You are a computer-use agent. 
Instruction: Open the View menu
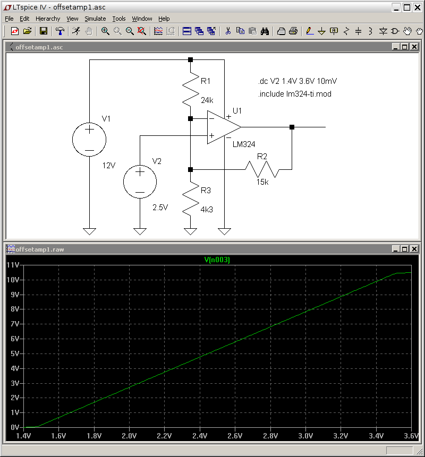click(x=72, y=19)
